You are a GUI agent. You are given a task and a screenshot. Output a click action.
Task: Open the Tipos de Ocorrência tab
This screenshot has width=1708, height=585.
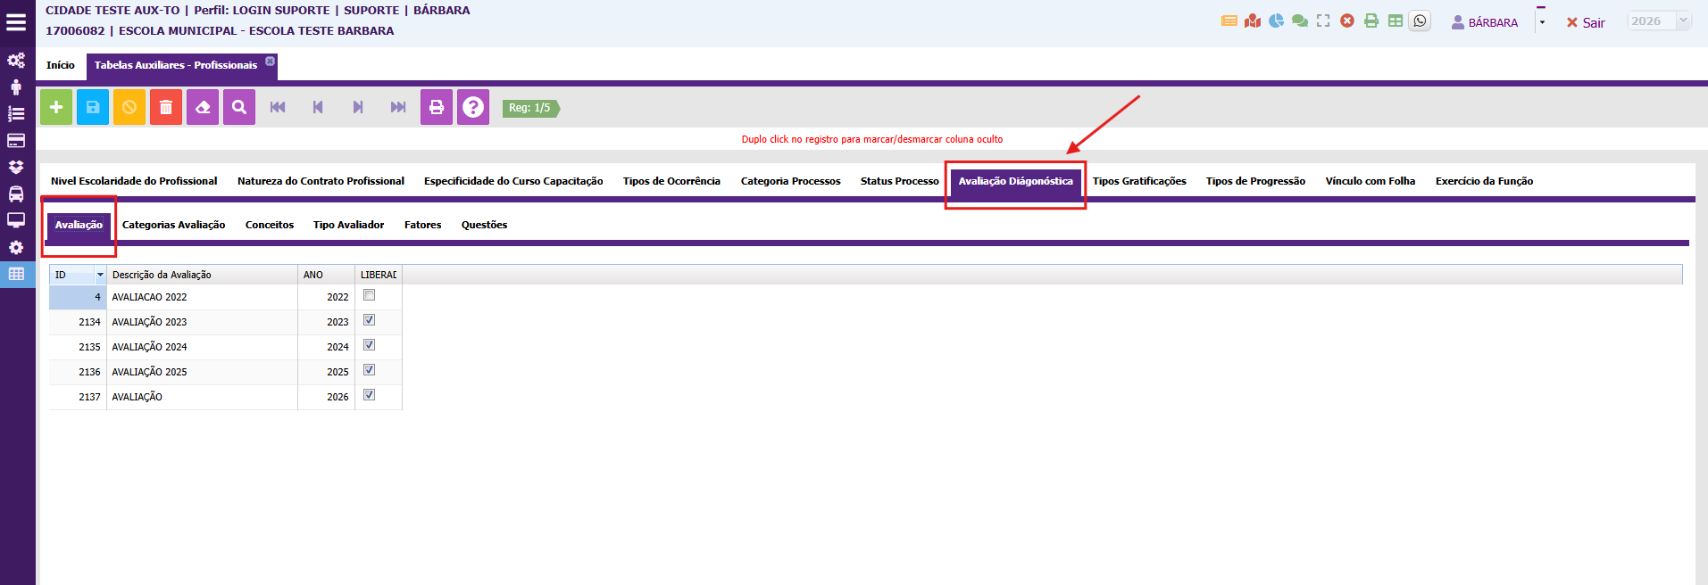click(671, 181)
